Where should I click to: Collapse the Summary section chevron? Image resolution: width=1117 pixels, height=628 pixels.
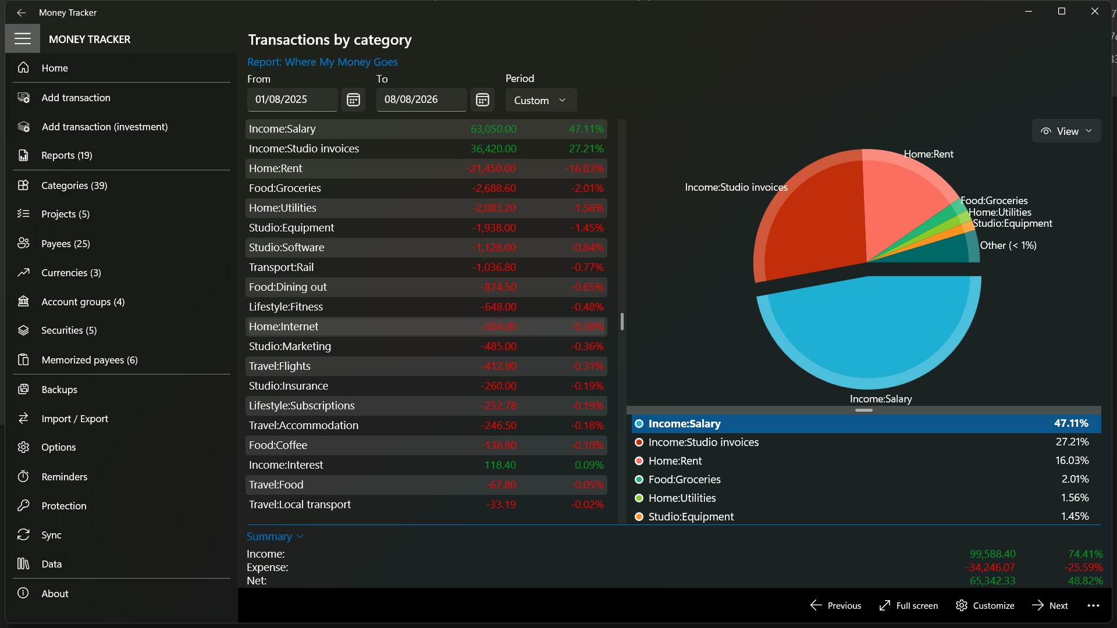300,536
